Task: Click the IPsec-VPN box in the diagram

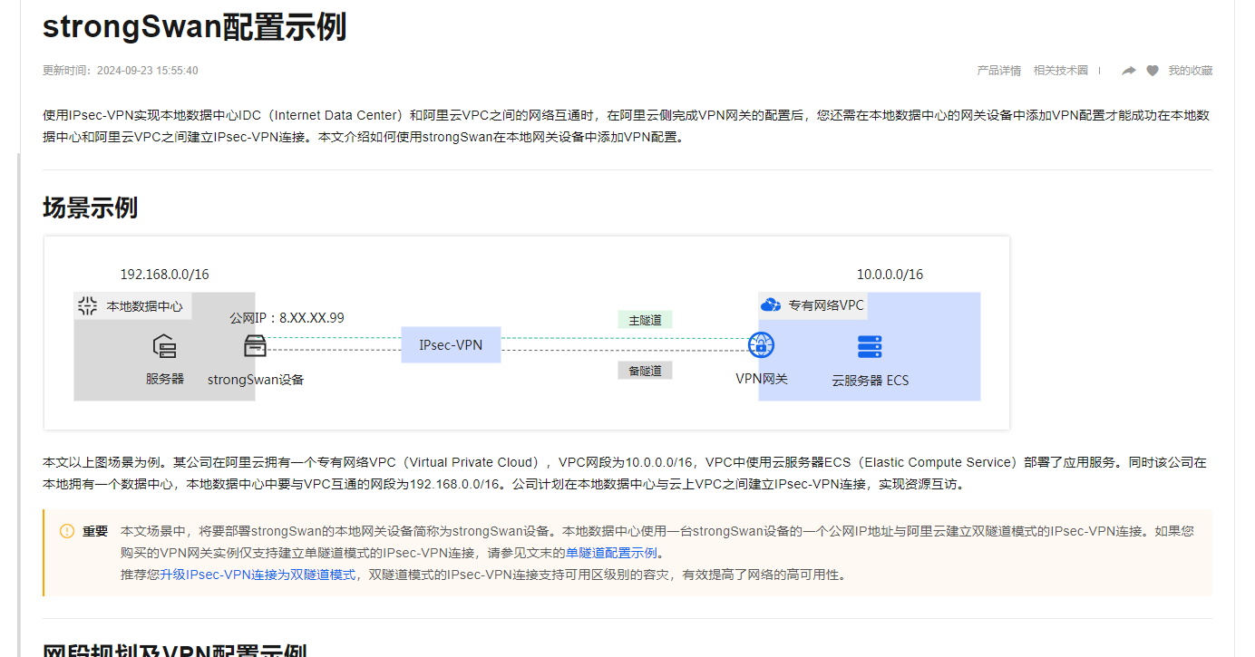Action: (451, 345)
